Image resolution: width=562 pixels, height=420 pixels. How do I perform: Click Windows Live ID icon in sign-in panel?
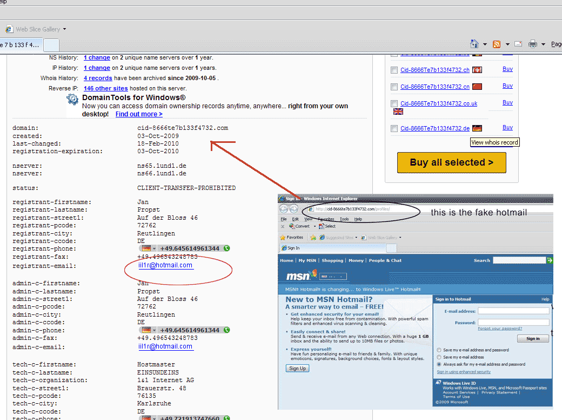click(438, 383)
